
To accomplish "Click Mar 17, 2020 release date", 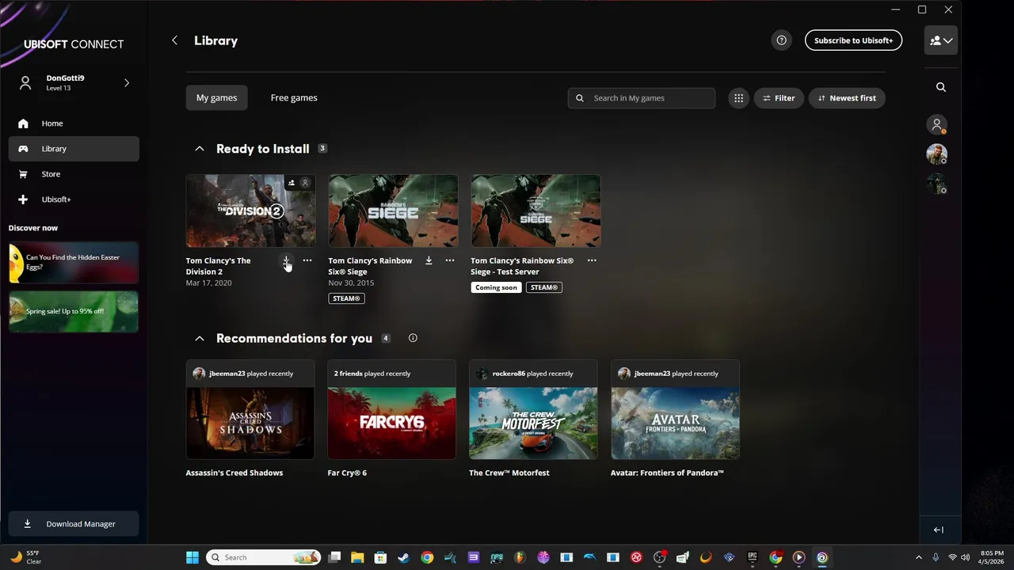I will click(x=209, y=283).
